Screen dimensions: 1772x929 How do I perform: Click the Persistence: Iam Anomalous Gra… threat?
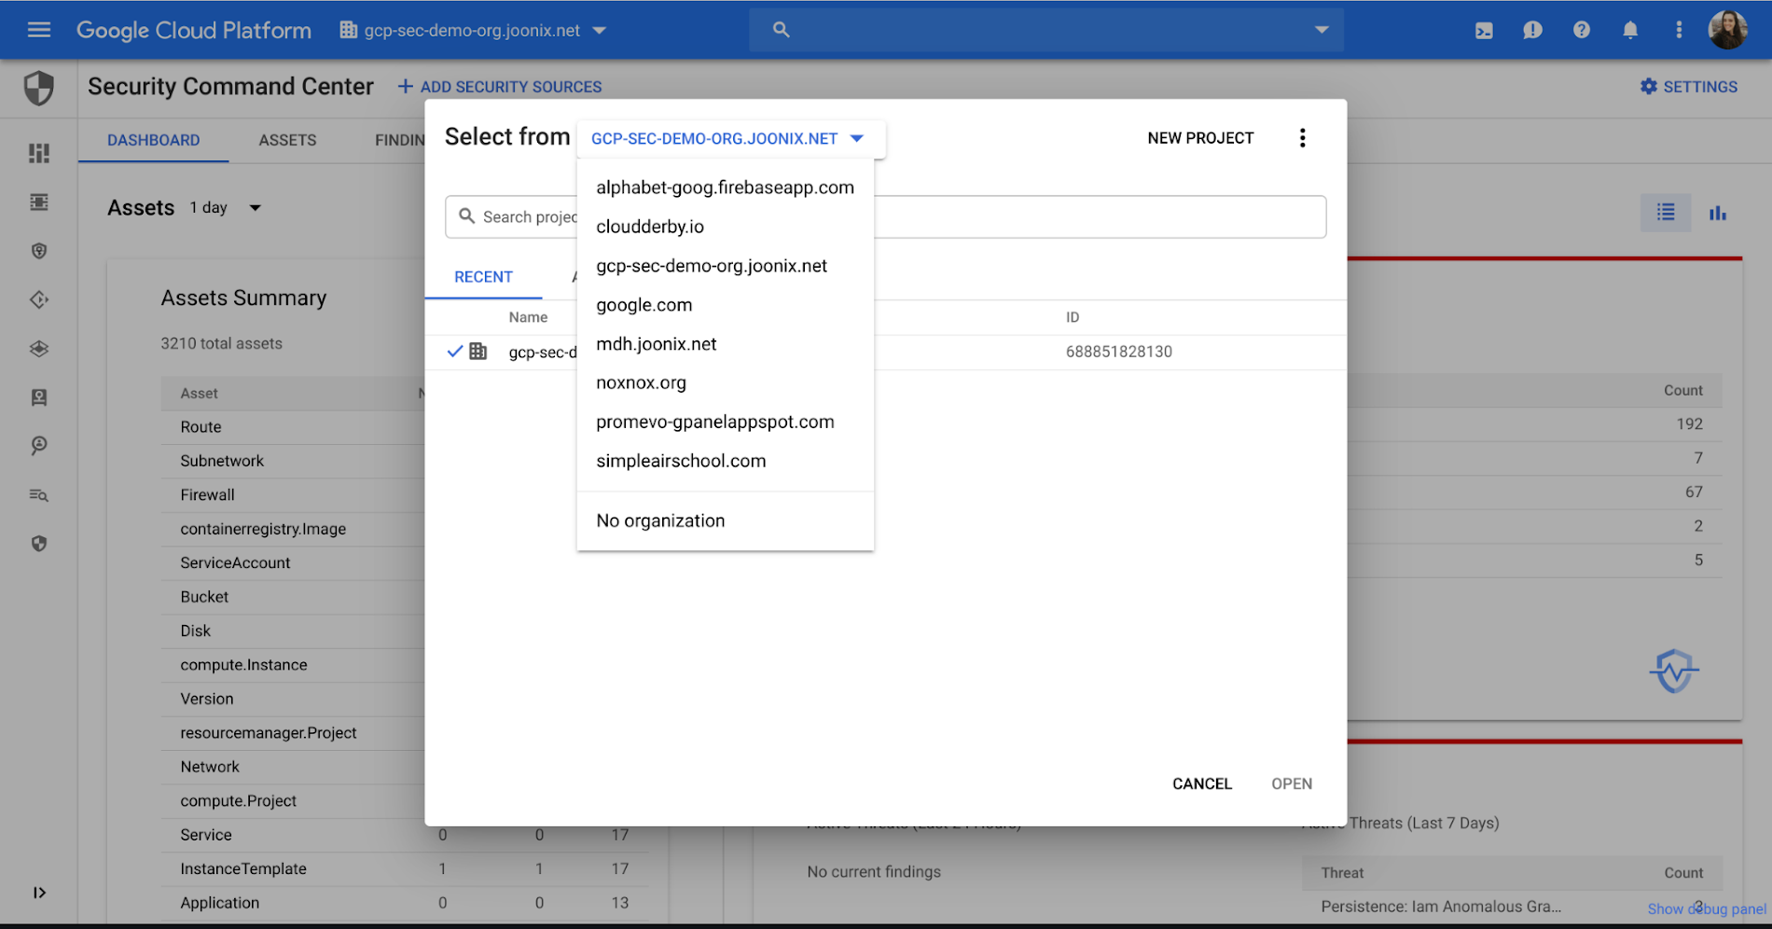(x=1440, y=906)
